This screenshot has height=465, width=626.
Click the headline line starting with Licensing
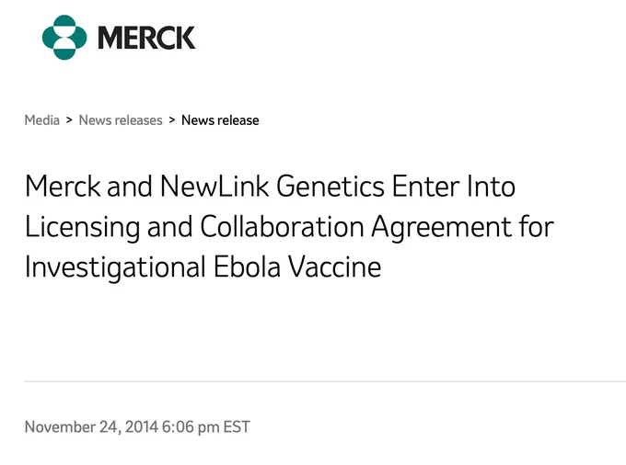pyautogui.click(x=289, y=227)
